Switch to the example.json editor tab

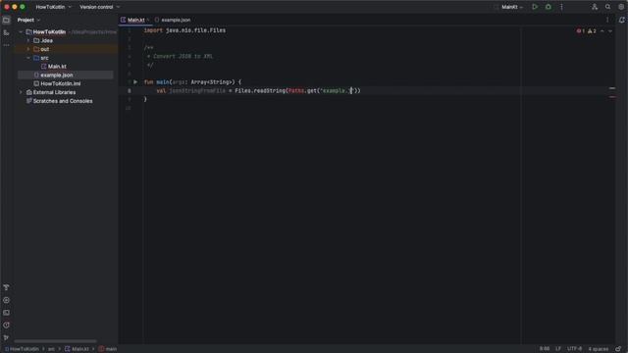(x=173, y=20)
